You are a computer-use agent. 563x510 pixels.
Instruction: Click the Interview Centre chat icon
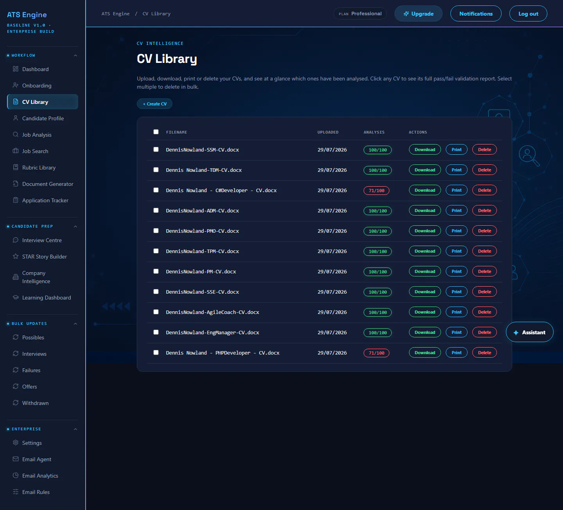16,240
